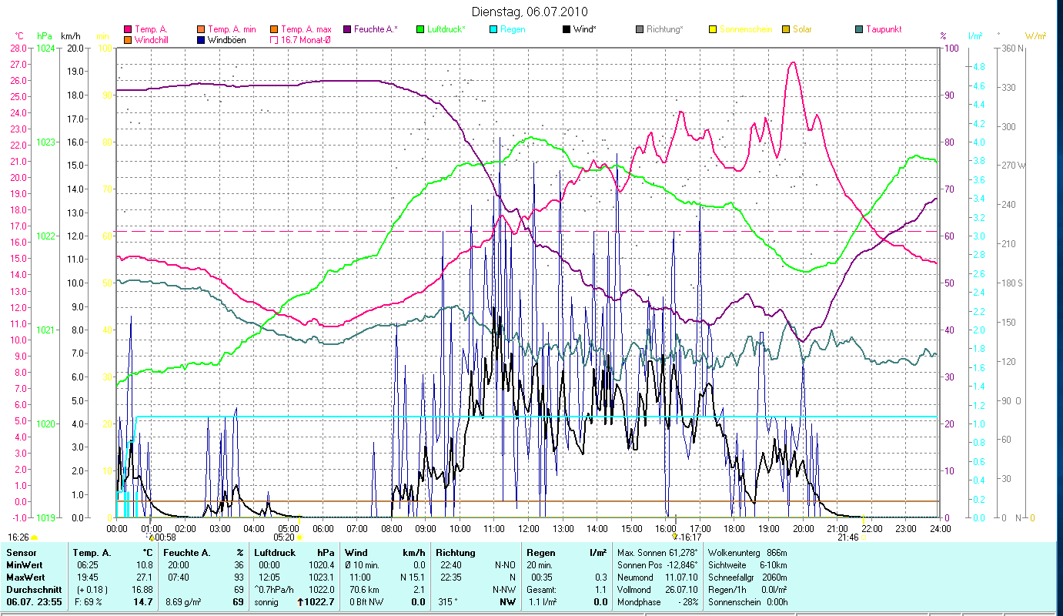Click the sunrise marker at 05:20
The height and width of the screenshot is (616, 1063).
pos(299,537)
